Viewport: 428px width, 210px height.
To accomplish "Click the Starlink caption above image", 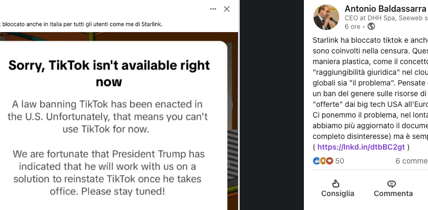I will pos(81,24).
